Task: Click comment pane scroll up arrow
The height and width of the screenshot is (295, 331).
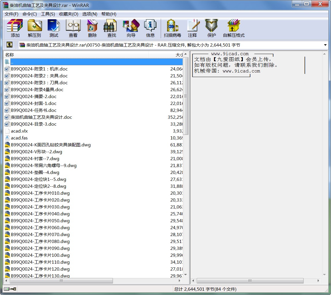Action: pyautogui.click(x=324, y=54)
